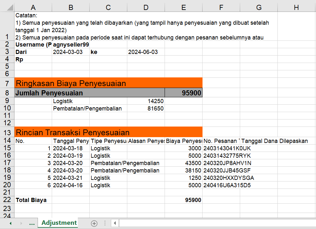Click amount 38150 cell

coord(184,171)
